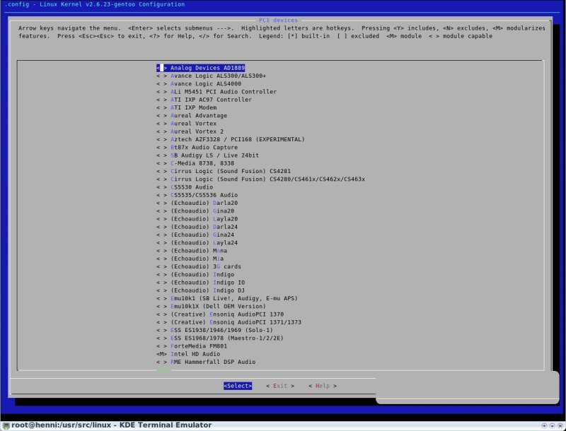
Task: Toggle the < > box for ATI IXP Modem
Action: (162, 107)
